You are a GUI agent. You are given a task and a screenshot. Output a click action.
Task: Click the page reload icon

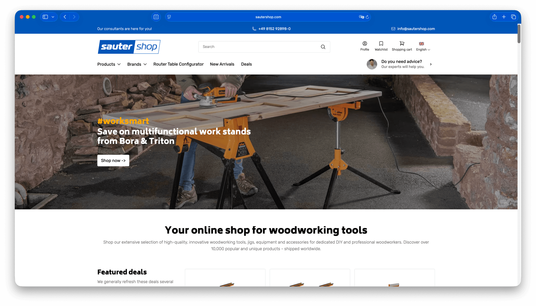click(367, 17)
